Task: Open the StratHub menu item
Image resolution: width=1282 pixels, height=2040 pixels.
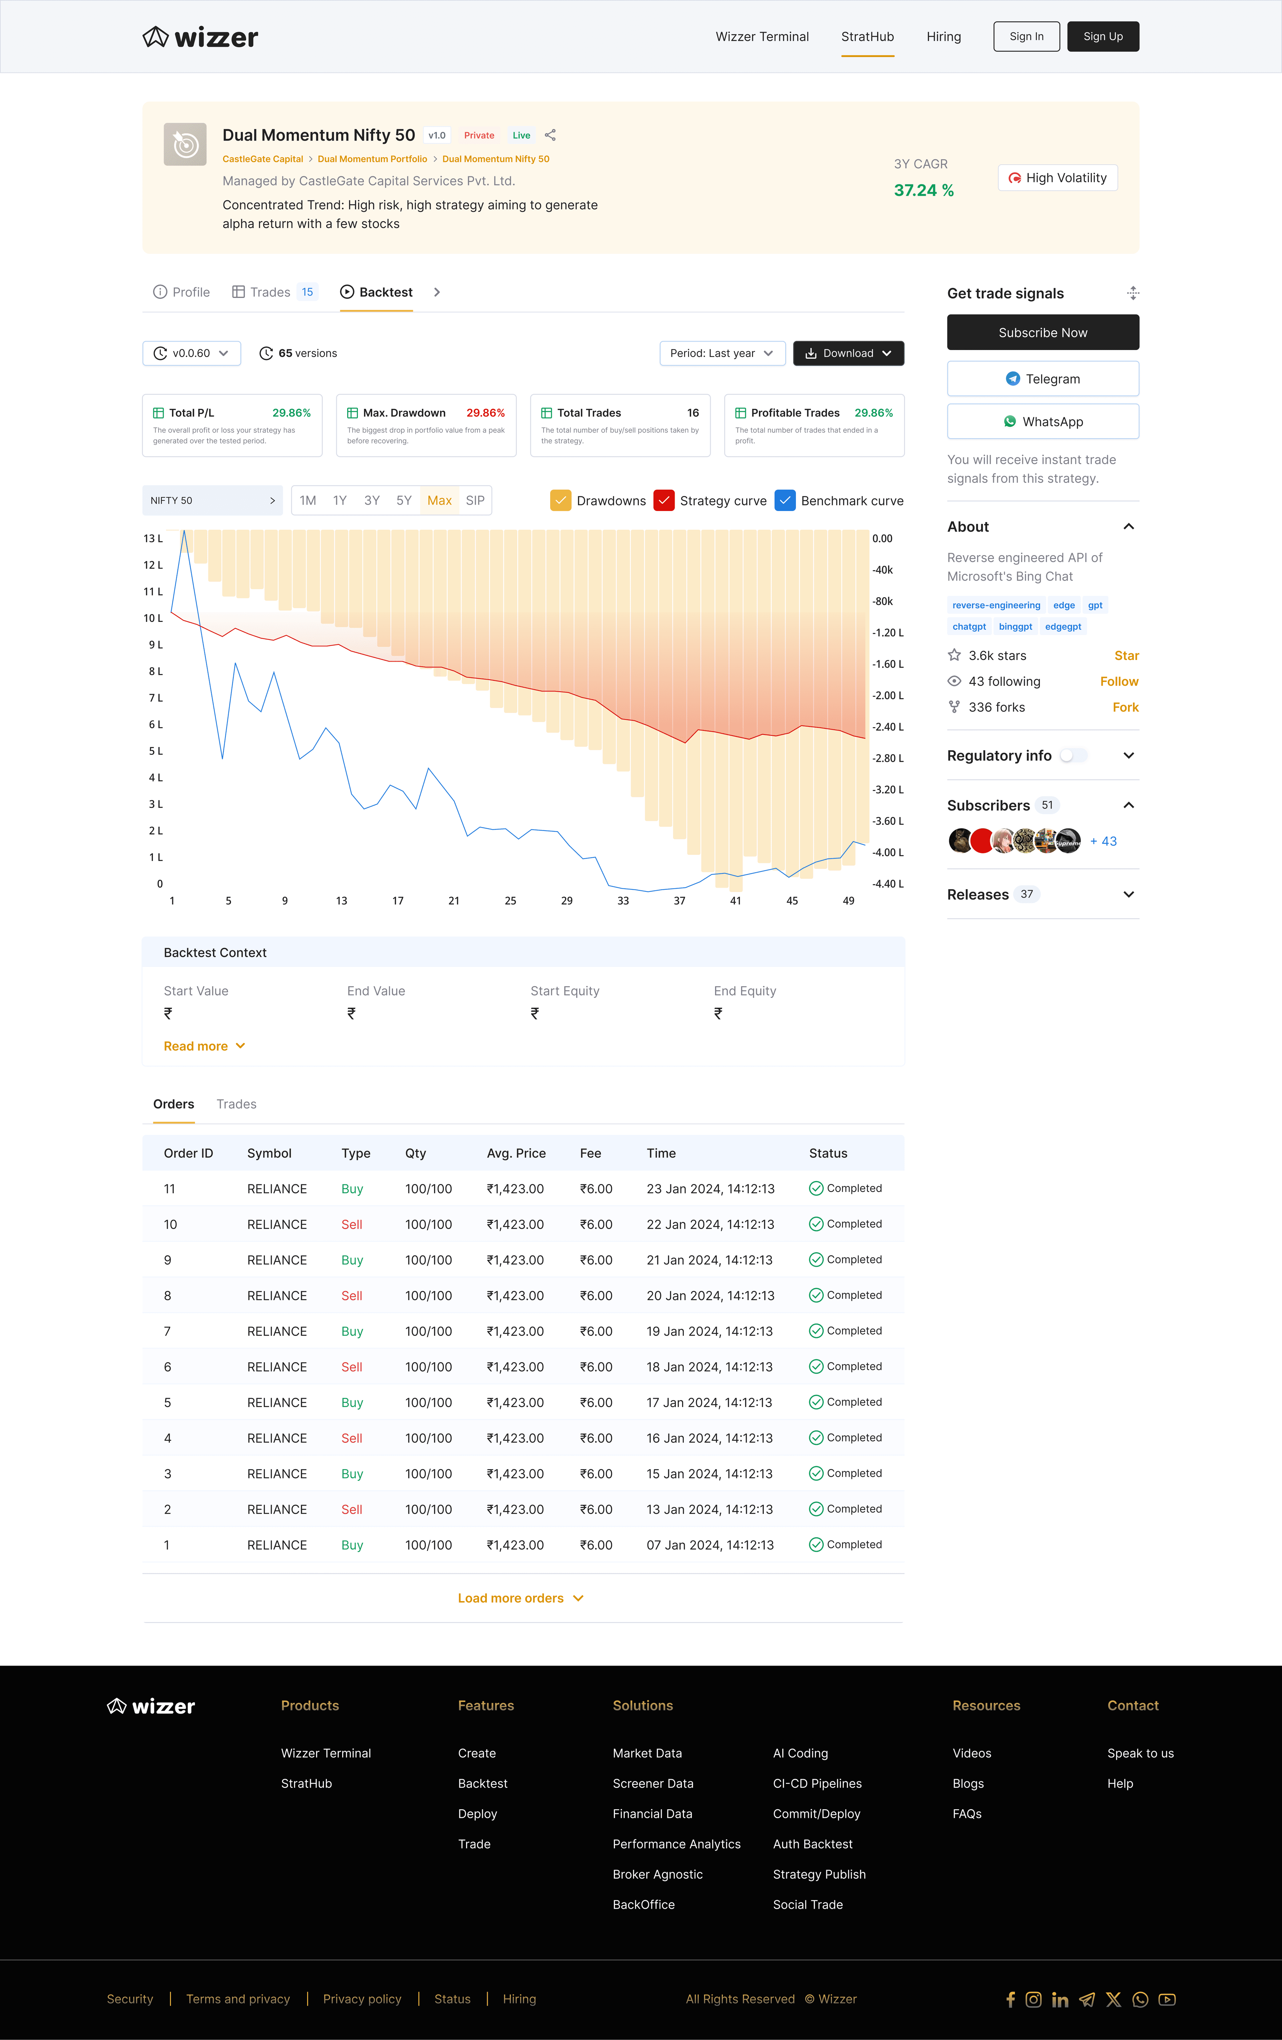Action: click(x=867, y=36)
